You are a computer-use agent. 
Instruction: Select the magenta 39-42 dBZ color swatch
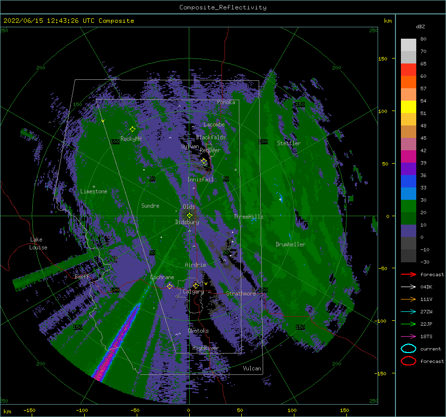click(408, 157)
